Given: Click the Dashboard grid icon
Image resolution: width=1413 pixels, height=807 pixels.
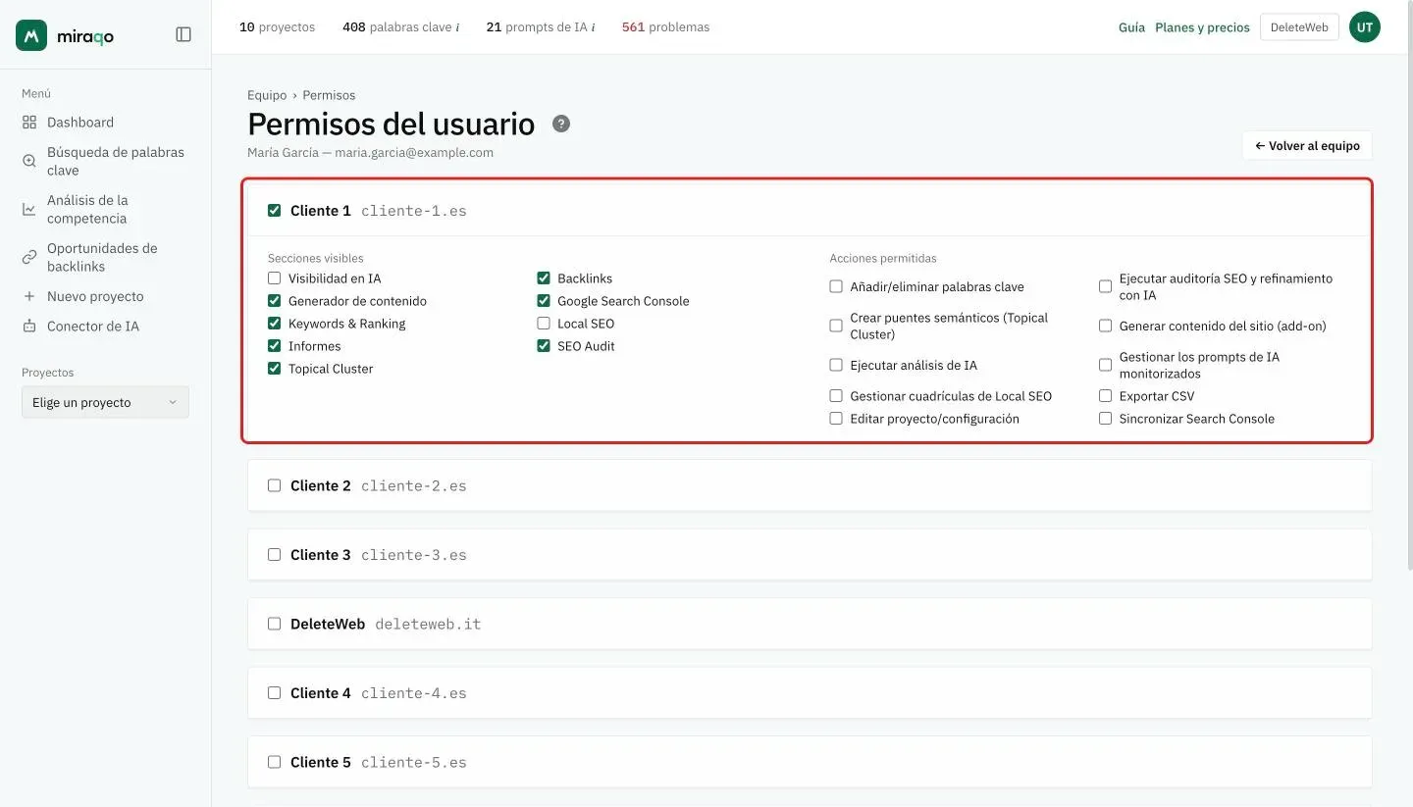Looking at the screenshot, I should 29,123.
